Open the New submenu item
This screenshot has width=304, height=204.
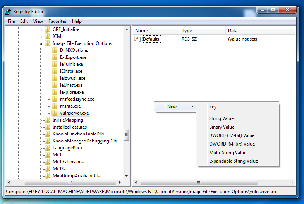175,107
